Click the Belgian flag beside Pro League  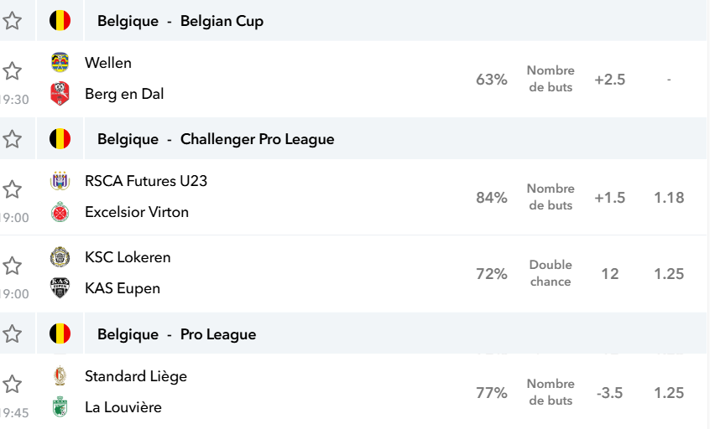point(60,334)
